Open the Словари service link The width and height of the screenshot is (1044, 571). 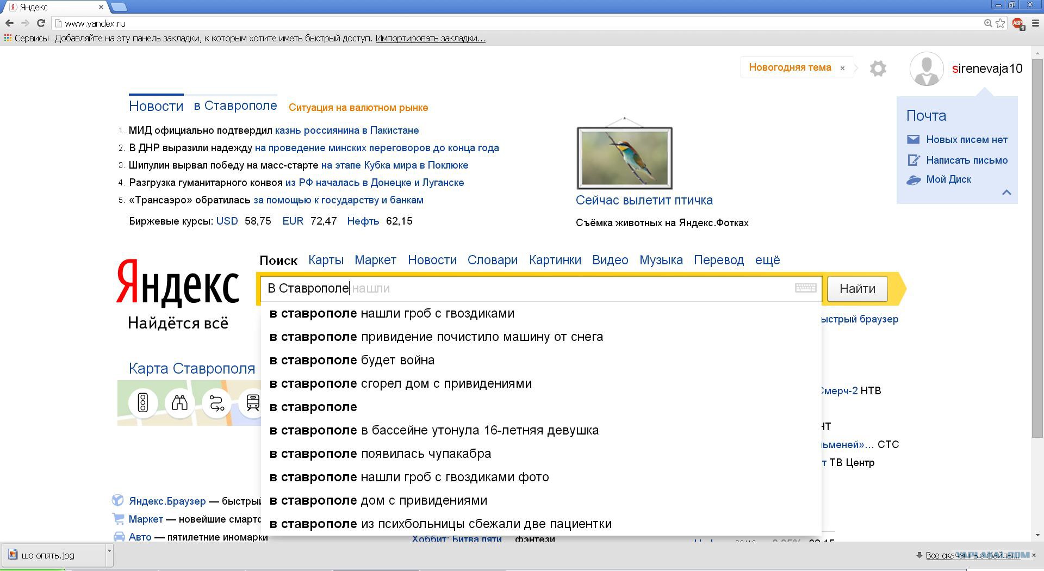493,260
